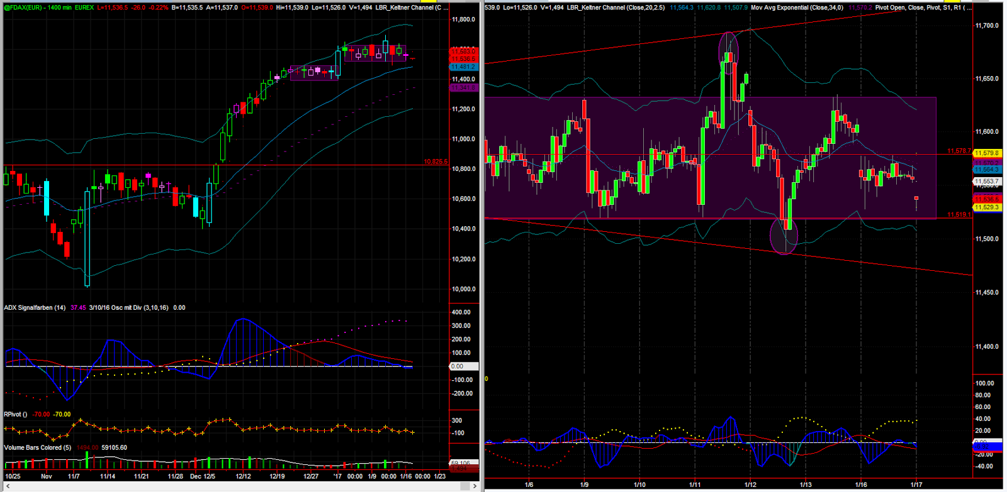Screen dimensions: 1007x492
Task: Click the red 11,578.7 pivot level label
Action: (959, 151)
